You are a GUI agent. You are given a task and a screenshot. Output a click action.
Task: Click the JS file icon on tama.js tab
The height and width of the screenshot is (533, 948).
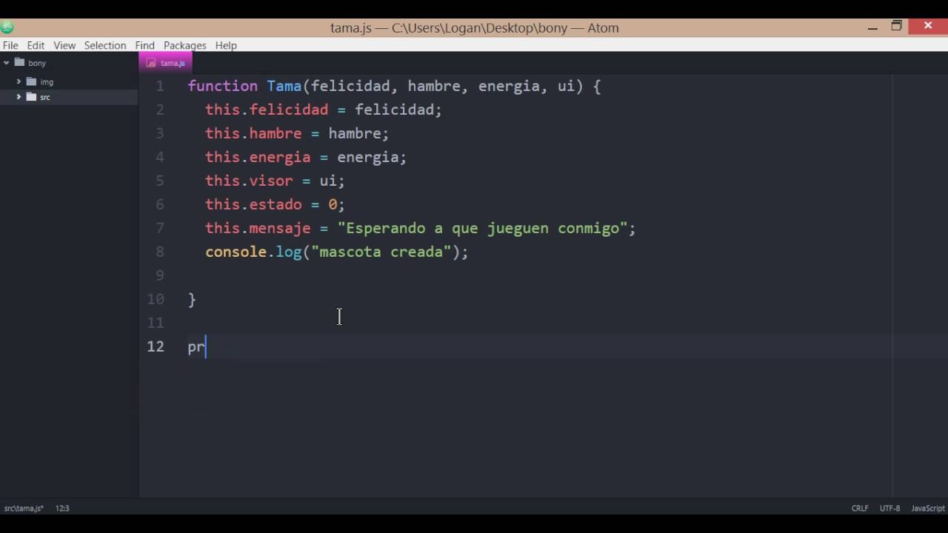coord(151,63)
